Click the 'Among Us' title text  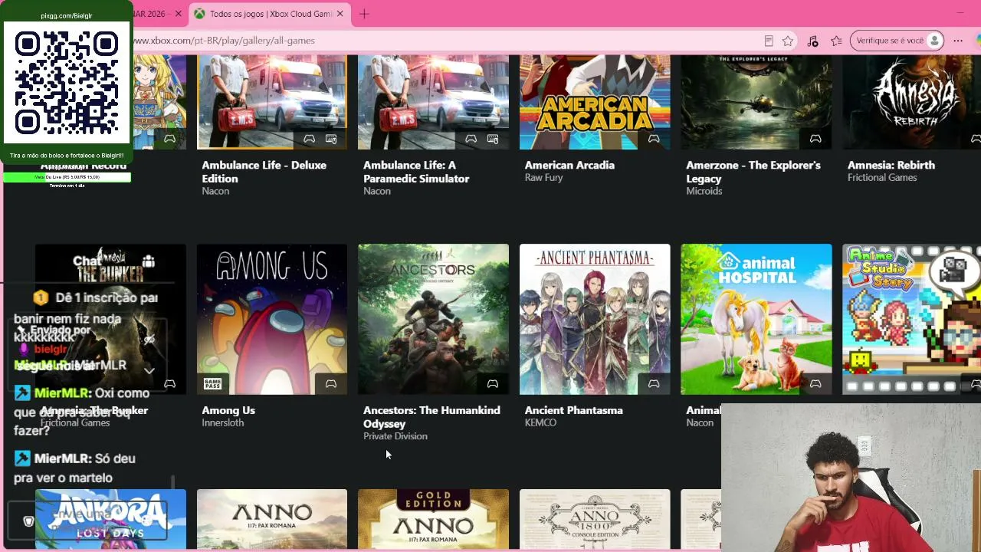(x=228, y=410)
